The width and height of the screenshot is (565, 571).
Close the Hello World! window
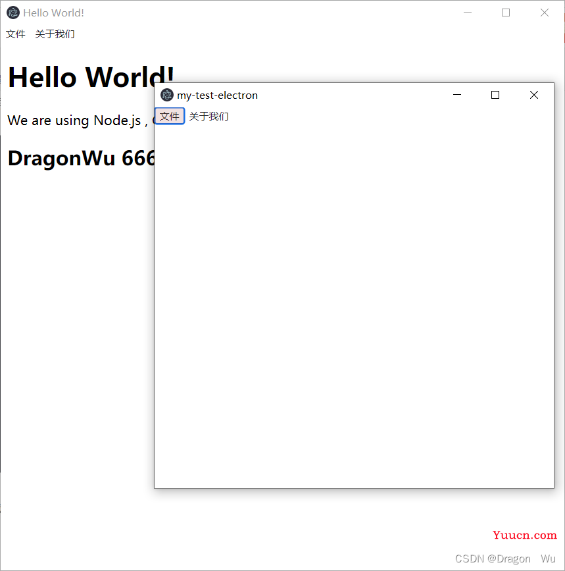click(544, 13)
